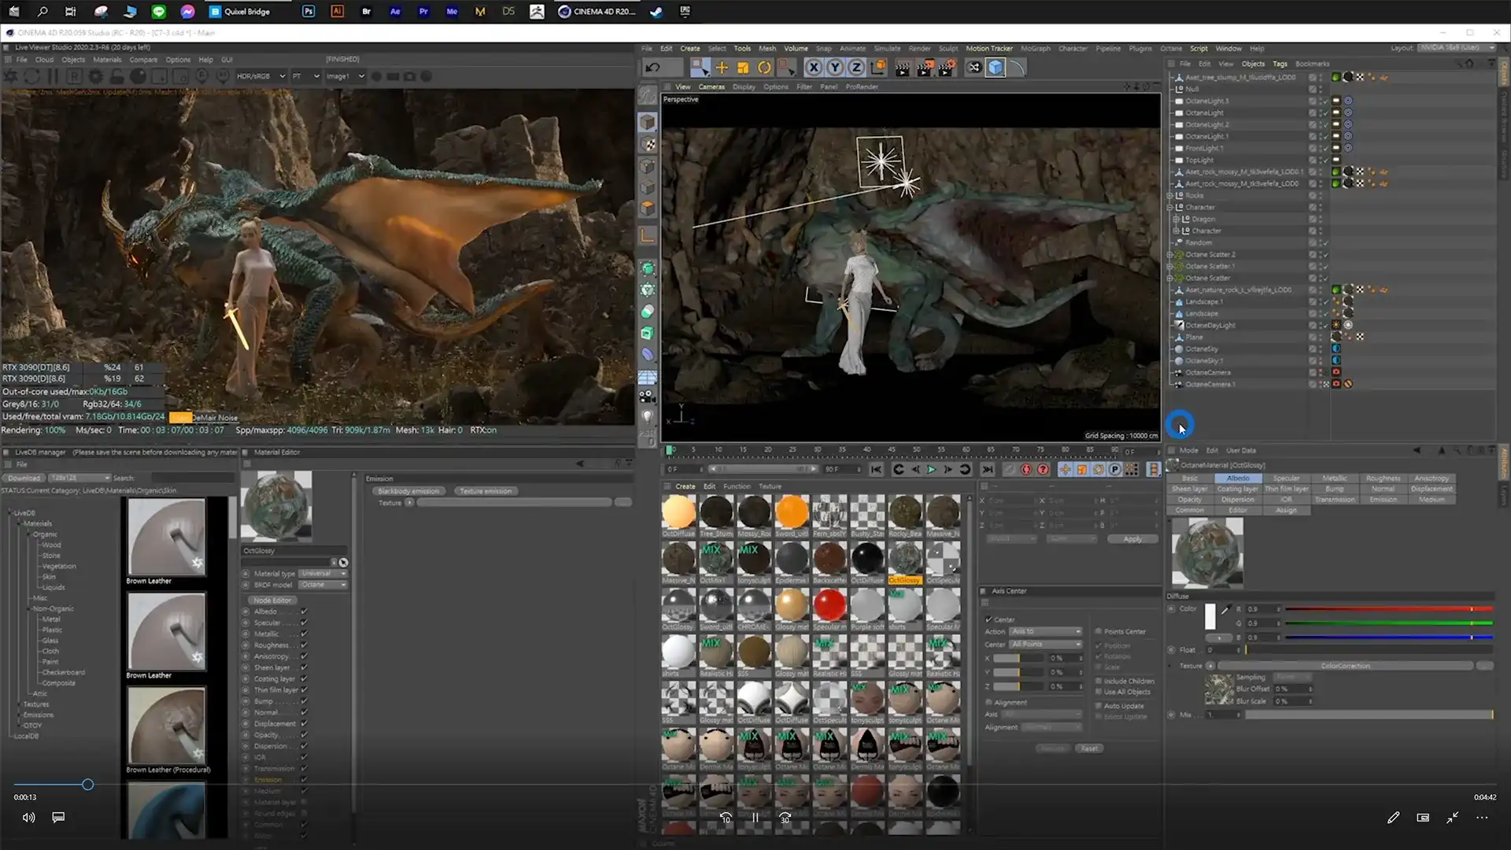Select the Rotate tool icon
Image resolution: width=1511 pixels, height=850 pixels.
(x=764, y=68)
